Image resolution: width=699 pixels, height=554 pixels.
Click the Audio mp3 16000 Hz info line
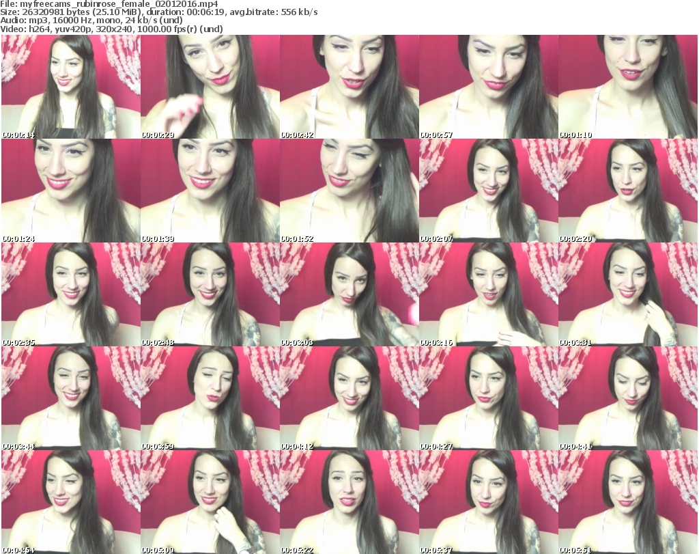pyautogui.click(x=91, y=20)
